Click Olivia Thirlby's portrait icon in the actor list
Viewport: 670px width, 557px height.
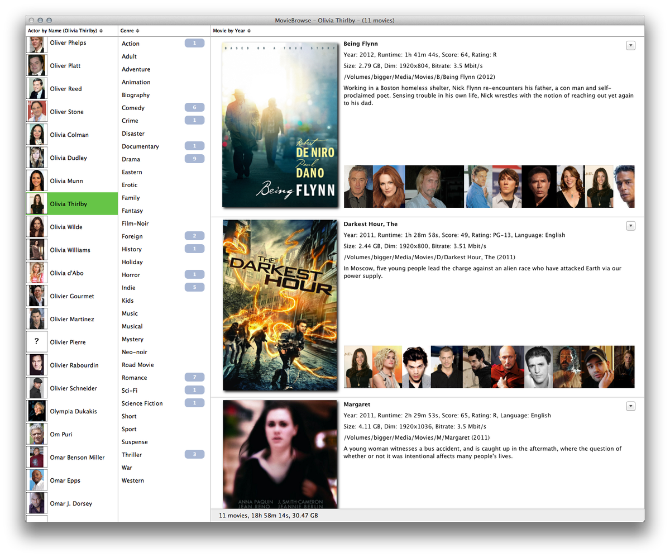(x=36, y=203)
